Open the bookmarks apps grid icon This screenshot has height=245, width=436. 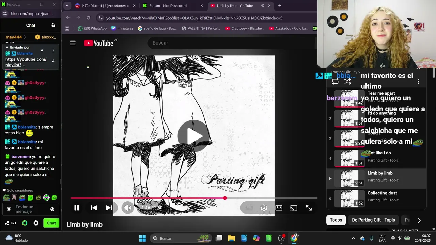(67, 28)
